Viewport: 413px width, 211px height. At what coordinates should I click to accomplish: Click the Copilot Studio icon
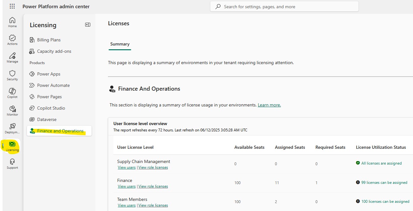point(32,108)
